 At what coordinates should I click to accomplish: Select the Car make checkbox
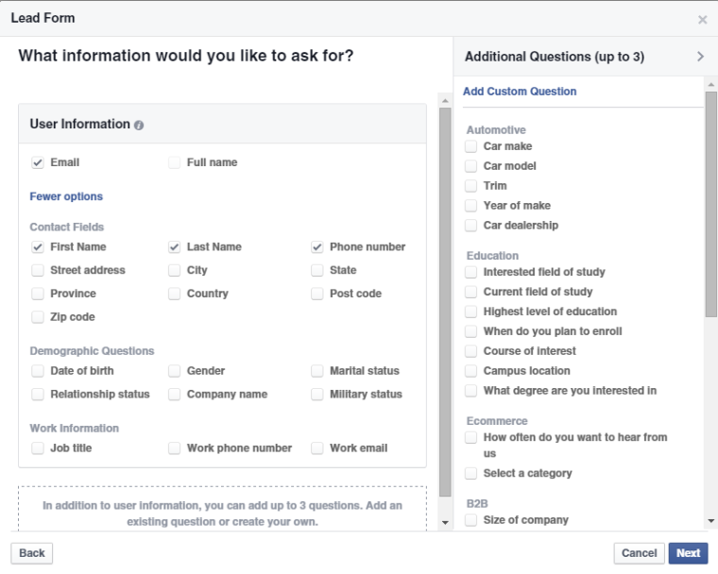click(470, 146)
